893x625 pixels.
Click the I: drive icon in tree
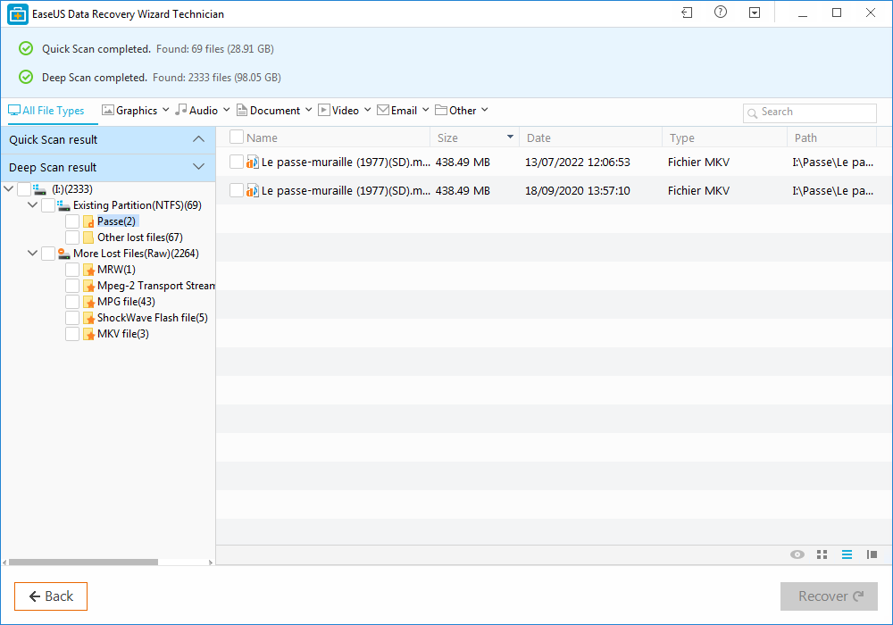point(39,189)
